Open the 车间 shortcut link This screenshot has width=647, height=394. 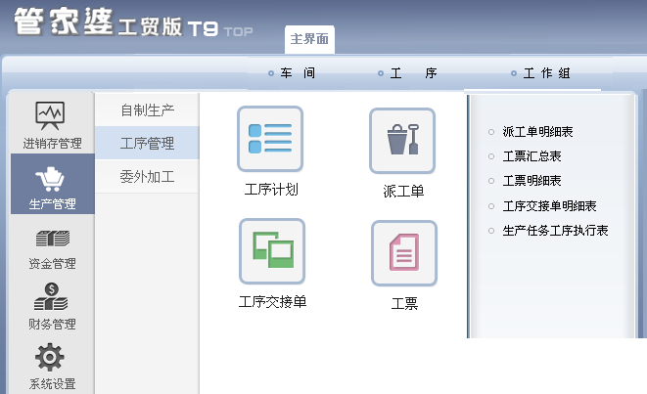pos(292,73)
